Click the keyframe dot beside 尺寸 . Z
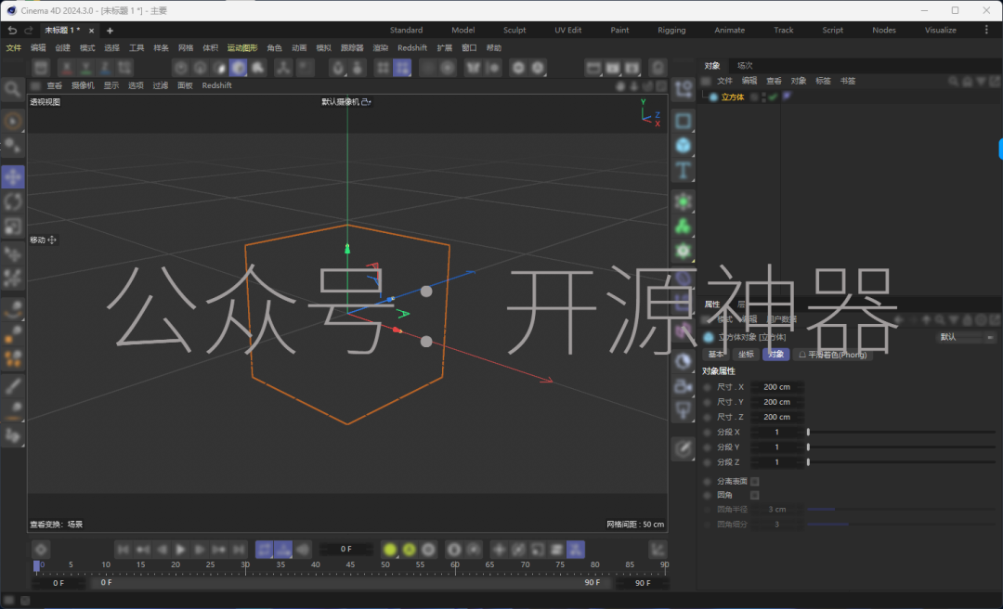1003x609 pixels. (707, 417)
